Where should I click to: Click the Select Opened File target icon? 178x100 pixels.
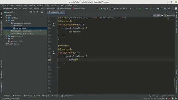point(31,12)
